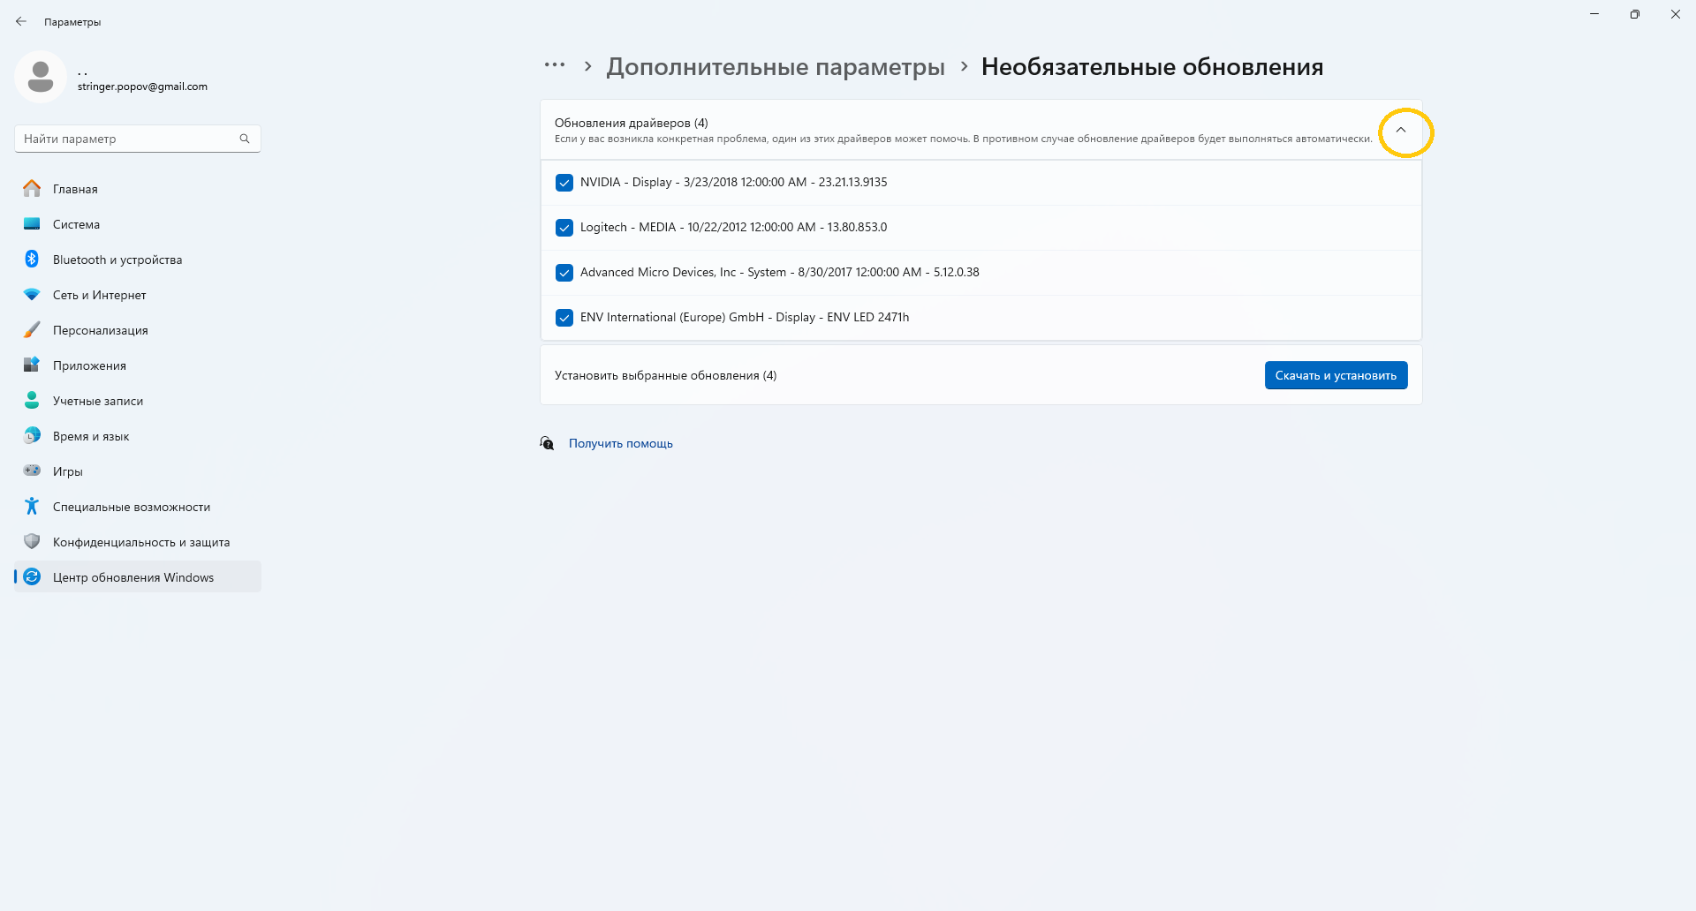Open the Игры settings section

pyautogui.click(x=66, y=471)
